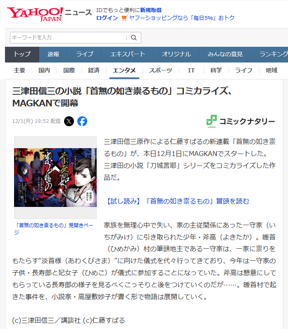Click the ニュース text beside the logo
288x329 pixels.
click(79, 12)
